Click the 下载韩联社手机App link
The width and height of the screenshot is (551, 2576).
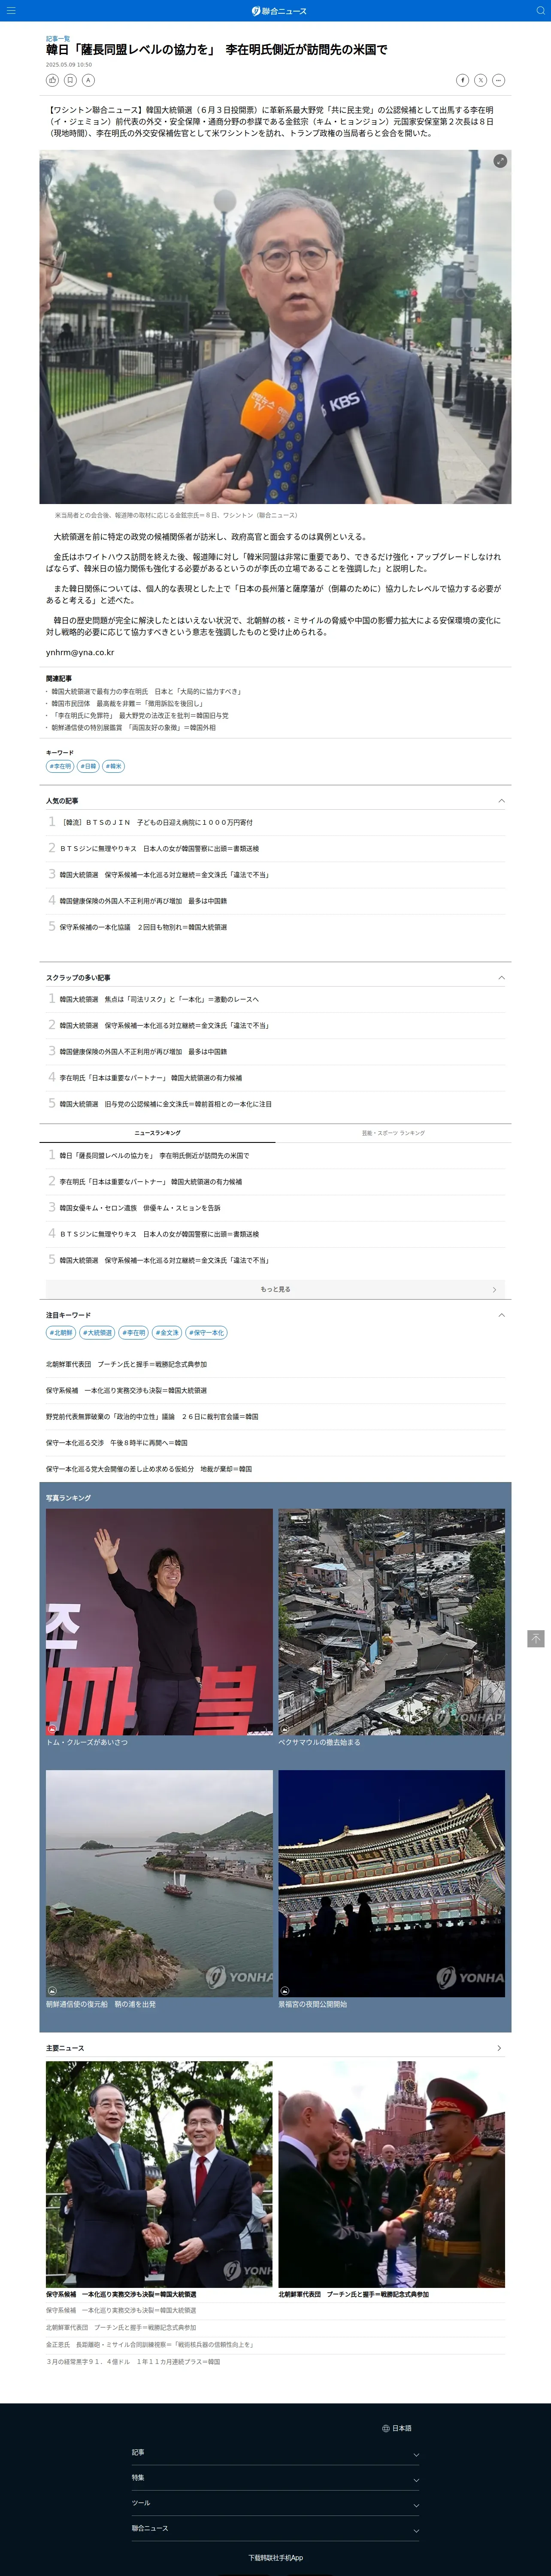pos(275,2557)
